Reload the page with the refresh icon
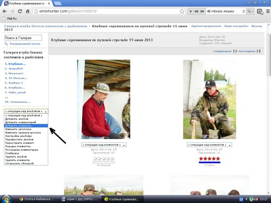The image size is (271, 203). pos(20,11)
